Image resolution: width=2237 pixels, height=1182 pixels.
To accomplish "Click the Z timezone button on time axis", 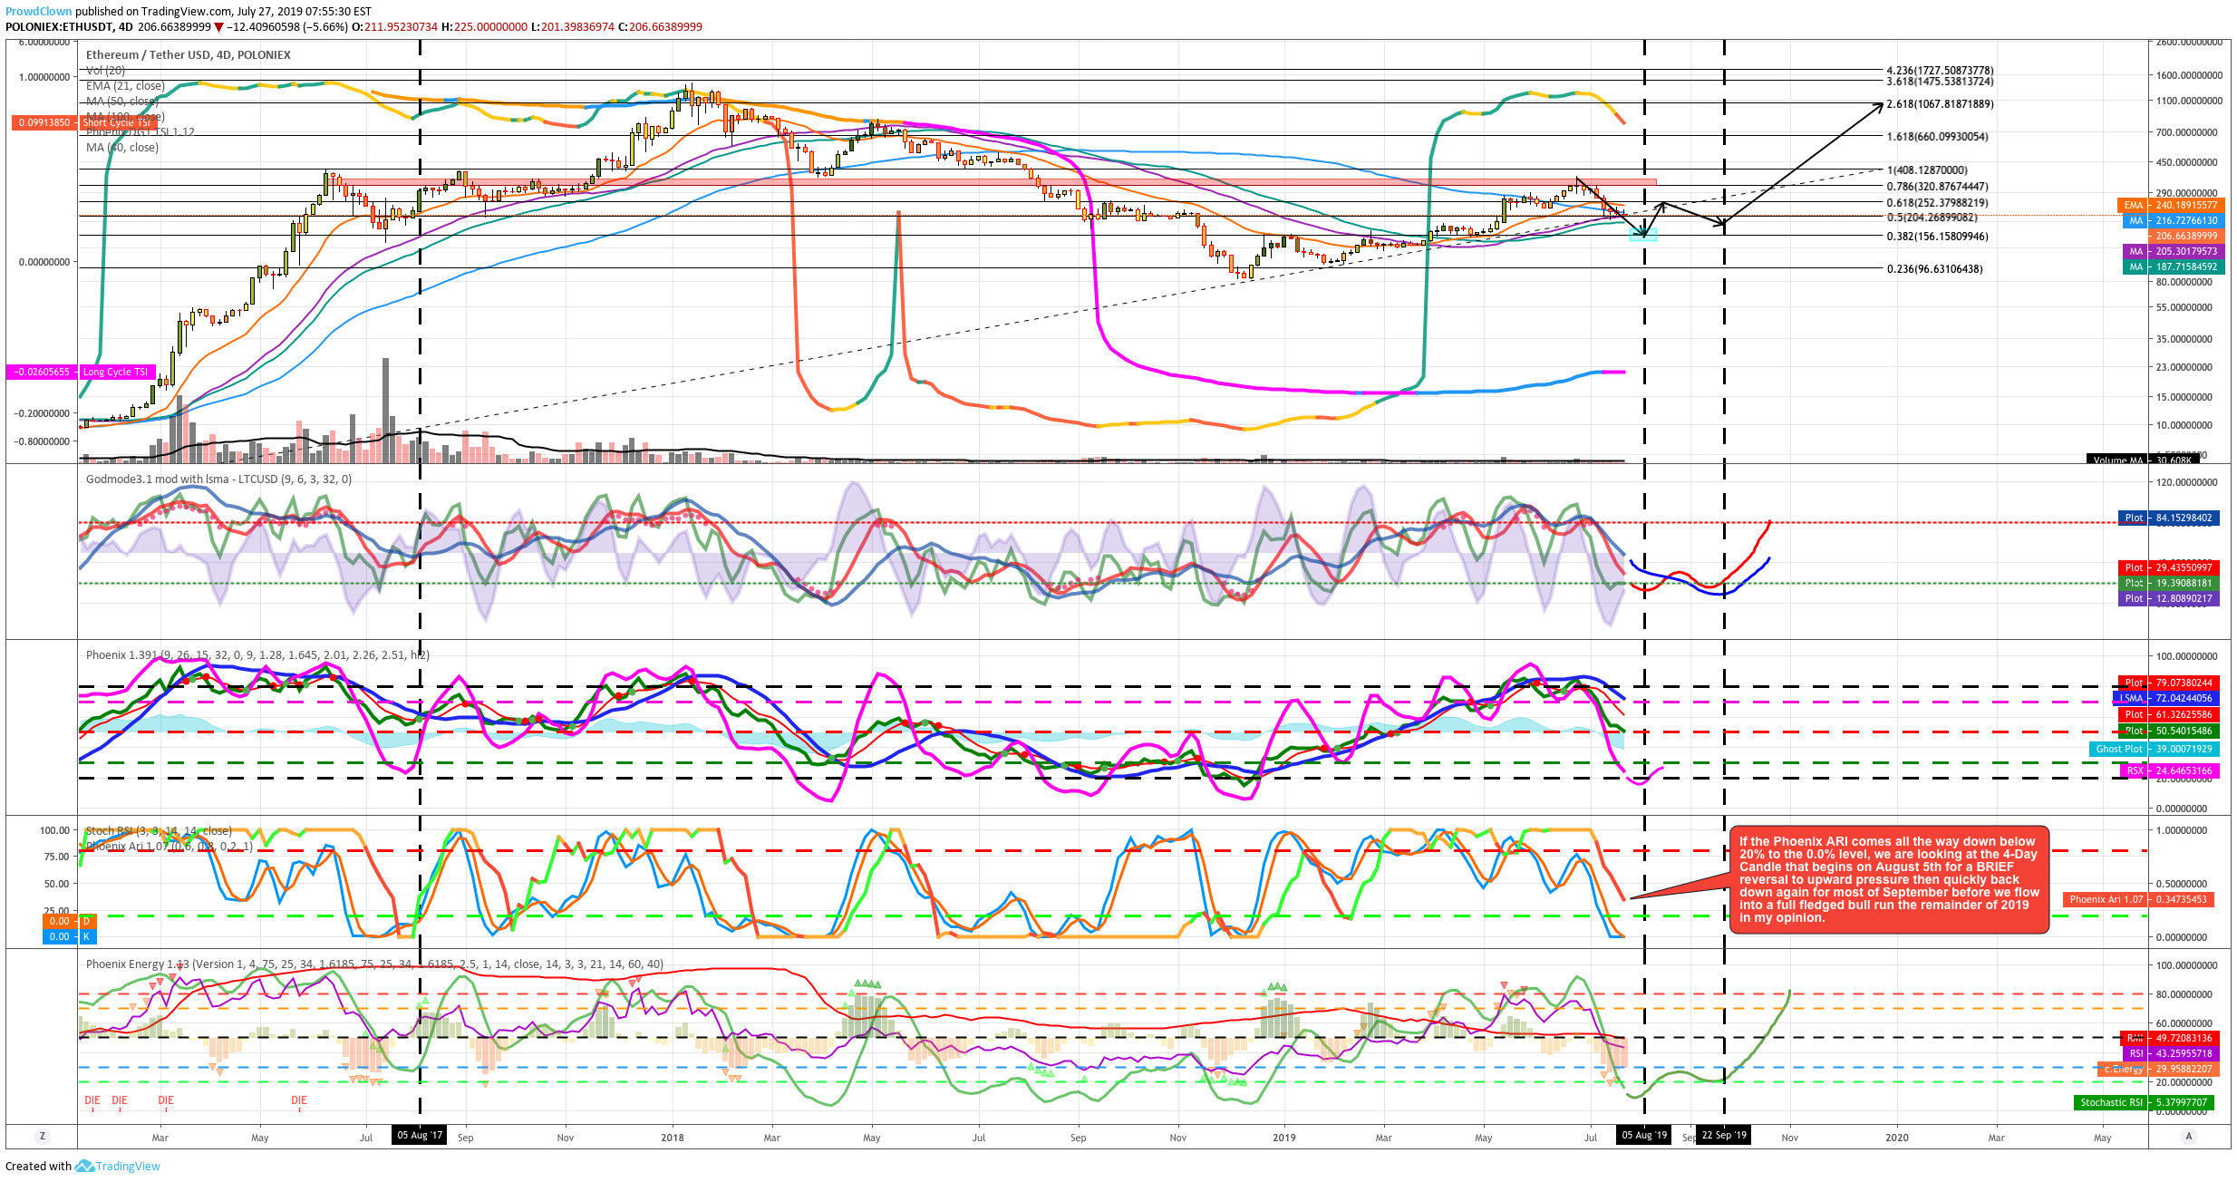I will (42, 1137).
